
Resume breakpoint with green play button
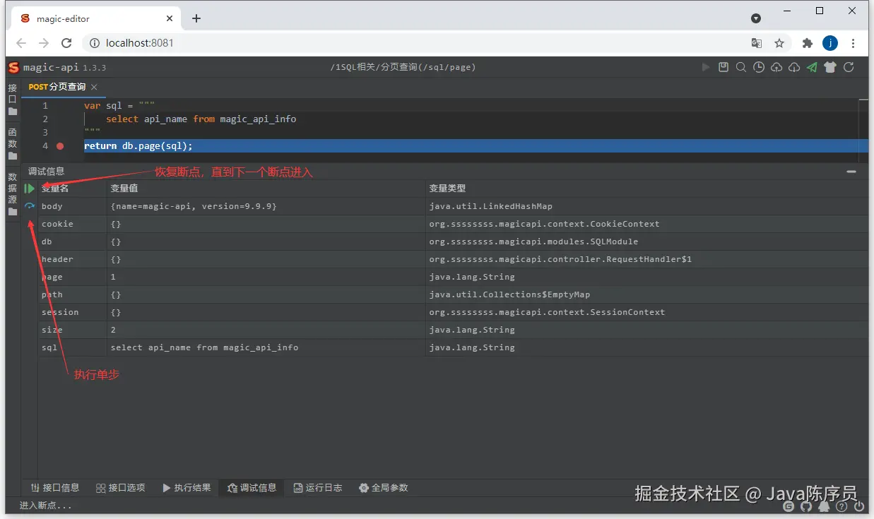tap(30, 189)
